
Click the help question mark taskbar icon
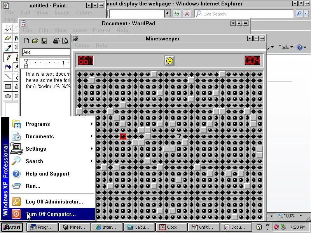tap(259, 227)
